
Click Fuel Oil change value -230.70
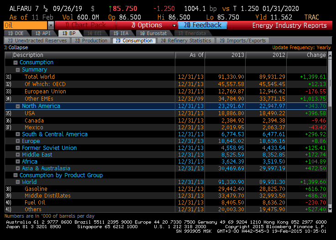click(x=315, y=203)
